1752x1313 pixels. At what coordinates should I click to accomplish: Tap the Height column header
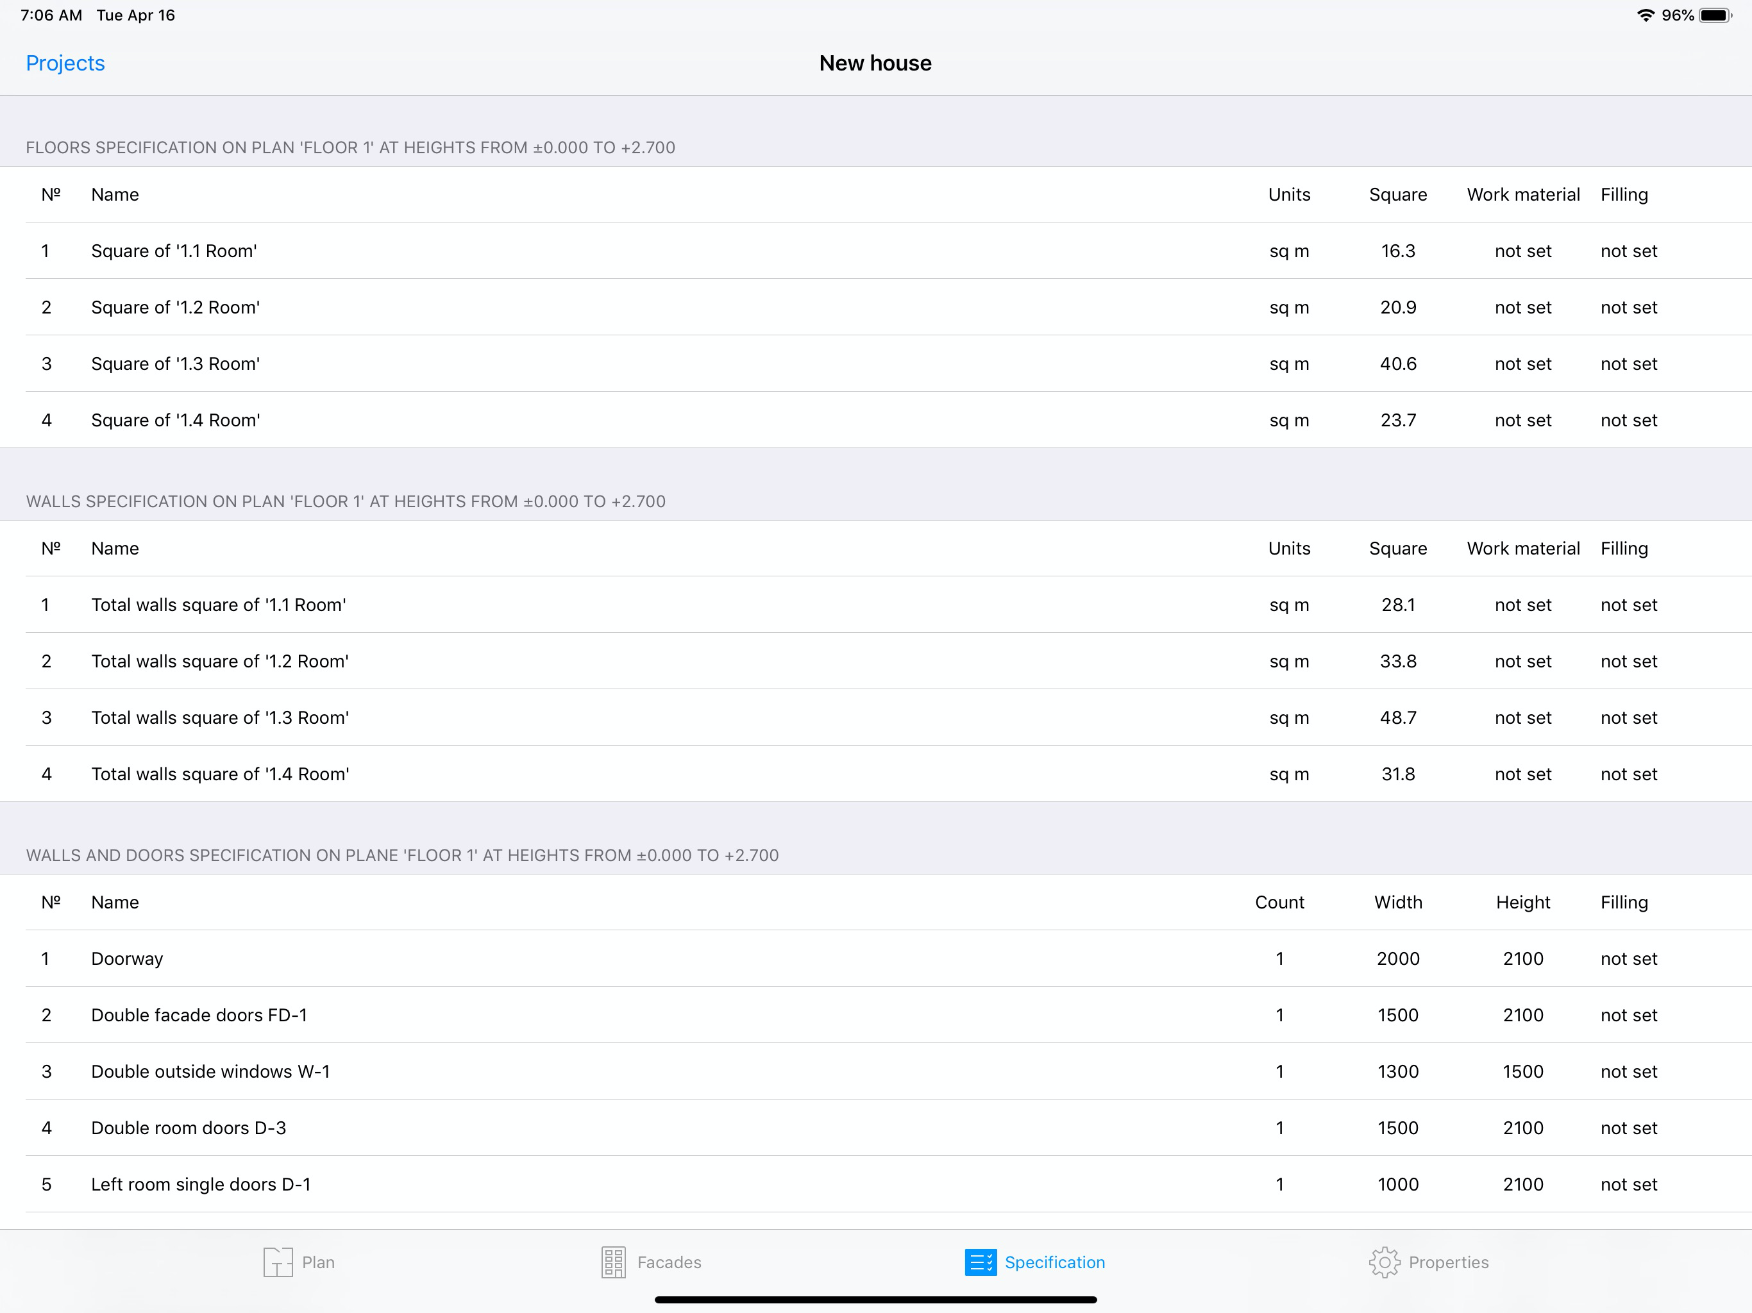pyautogui.click(x=1522, y=902)
